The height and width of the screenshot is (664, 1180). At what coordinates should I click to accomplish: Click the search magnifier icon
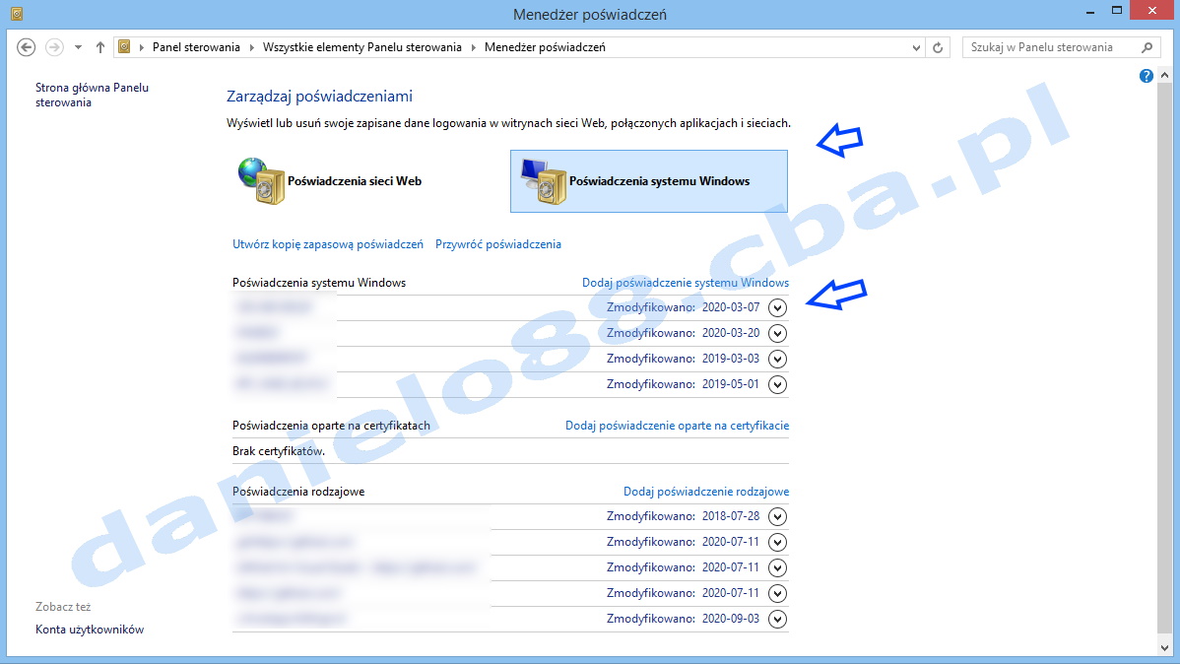point(1147,47)
